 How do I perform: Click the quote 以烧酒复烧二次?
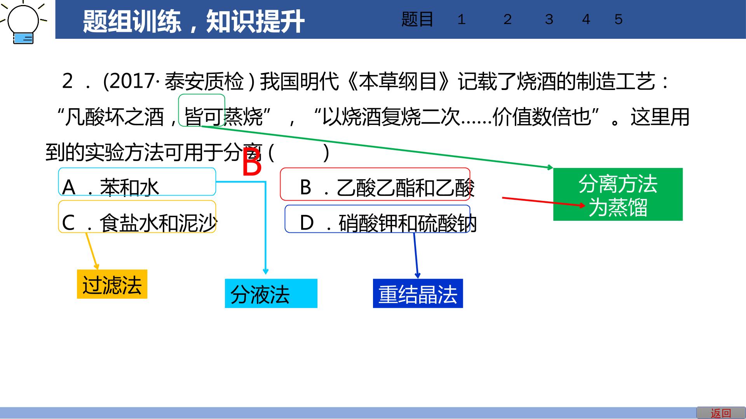391,116
